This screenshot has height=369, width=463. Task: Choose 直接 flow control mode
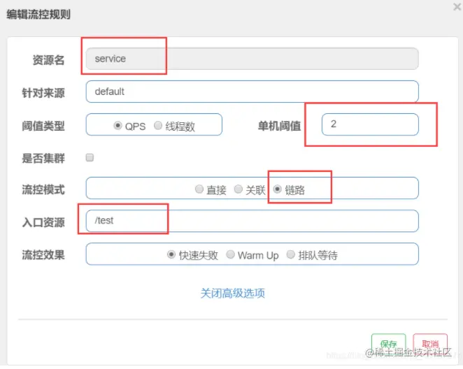[199, 189]
